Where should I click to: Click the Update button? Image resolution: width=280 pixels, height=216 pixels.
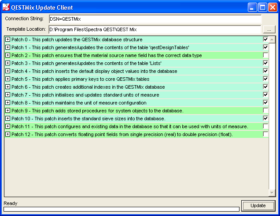(x=258, y=205)
